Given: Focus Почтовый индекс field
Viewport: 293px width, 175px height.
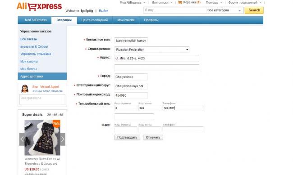Looking at the screenshot, I should click(x=131, y=95).
